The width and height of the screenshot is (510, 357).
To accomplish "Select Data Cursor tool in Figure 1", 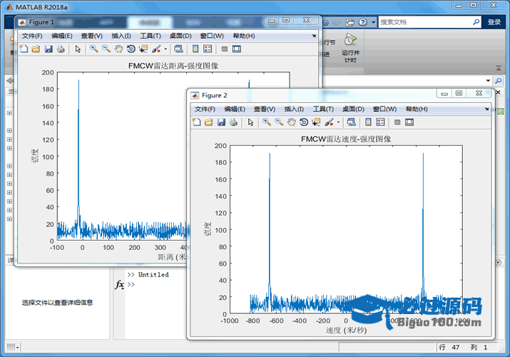I will (x=143, y=49).
